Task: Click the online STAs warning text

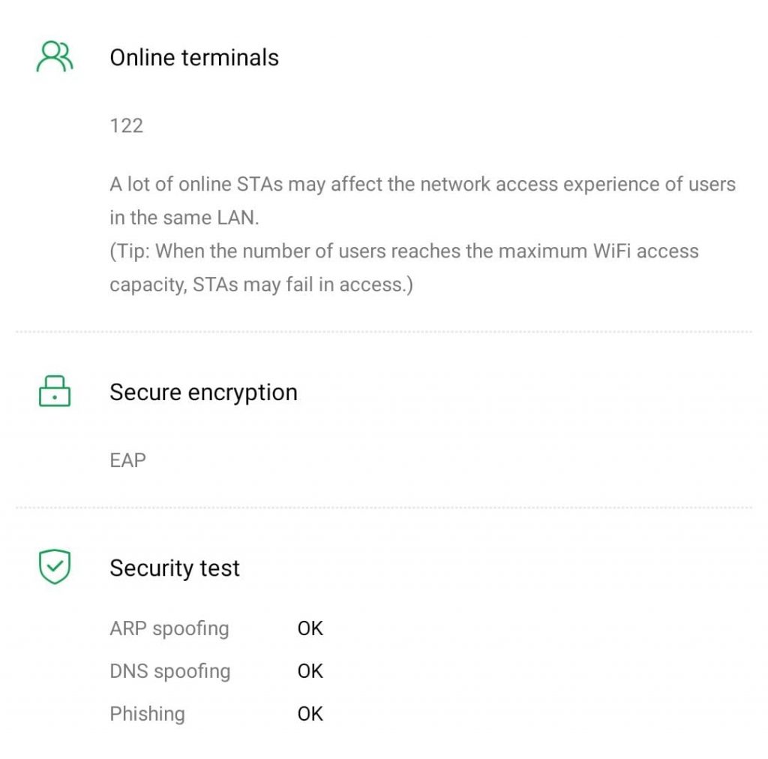Action: click(x=422, y=185)
